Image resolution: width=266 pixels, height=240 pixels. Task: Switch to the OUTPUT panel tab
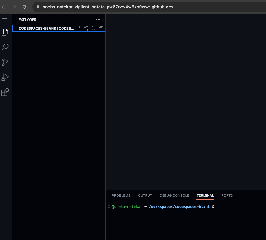pos(145,195)
